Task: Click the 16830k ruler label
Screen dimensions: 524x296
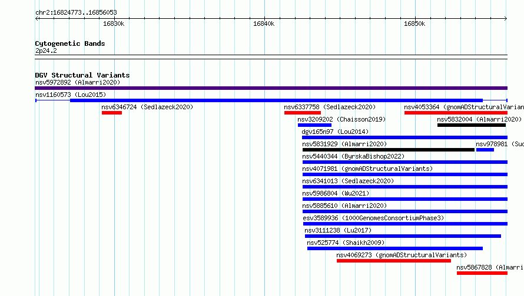Action: coord(114,23)
